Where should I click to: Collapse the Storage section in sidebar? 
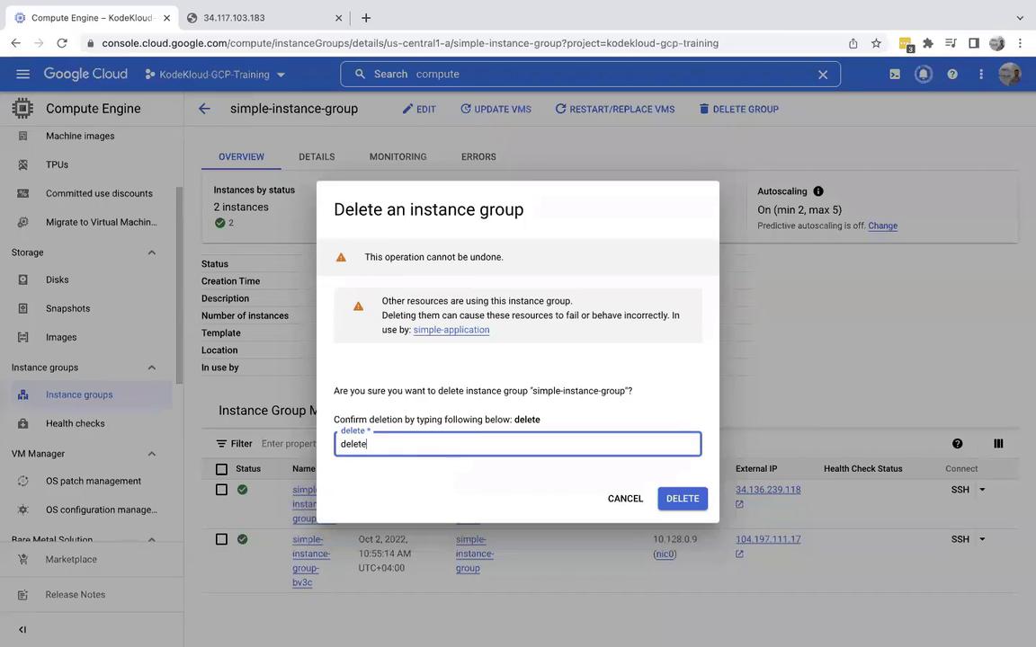[x=151, y=253]
